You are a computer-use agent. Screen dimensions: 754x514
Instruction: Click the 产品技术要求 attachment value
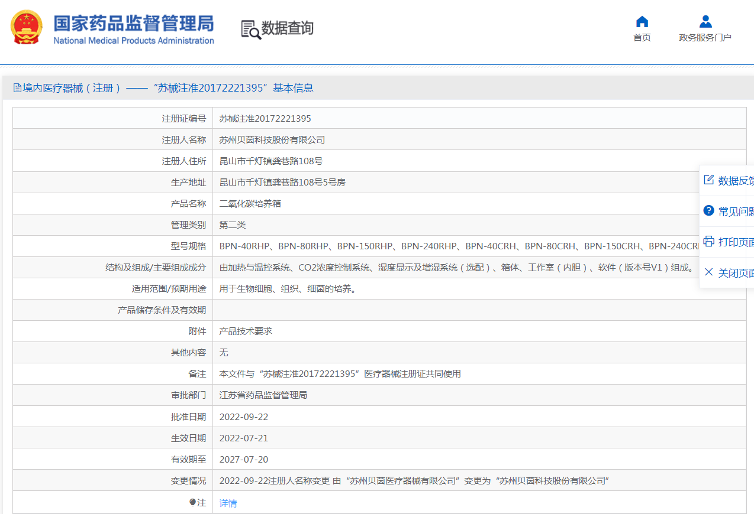pos(246,331)
